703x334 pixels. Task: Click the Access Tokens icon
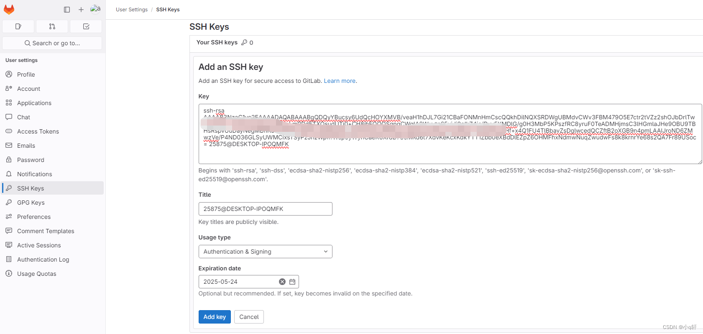9,131
